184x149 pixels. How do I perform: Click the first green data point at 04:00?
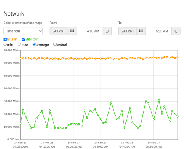click(x=21, y=124)
